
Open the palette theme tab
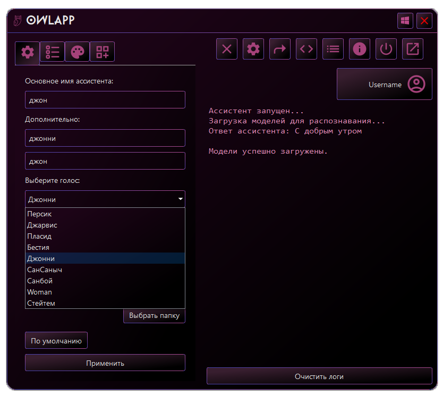[x=77, y=52]
